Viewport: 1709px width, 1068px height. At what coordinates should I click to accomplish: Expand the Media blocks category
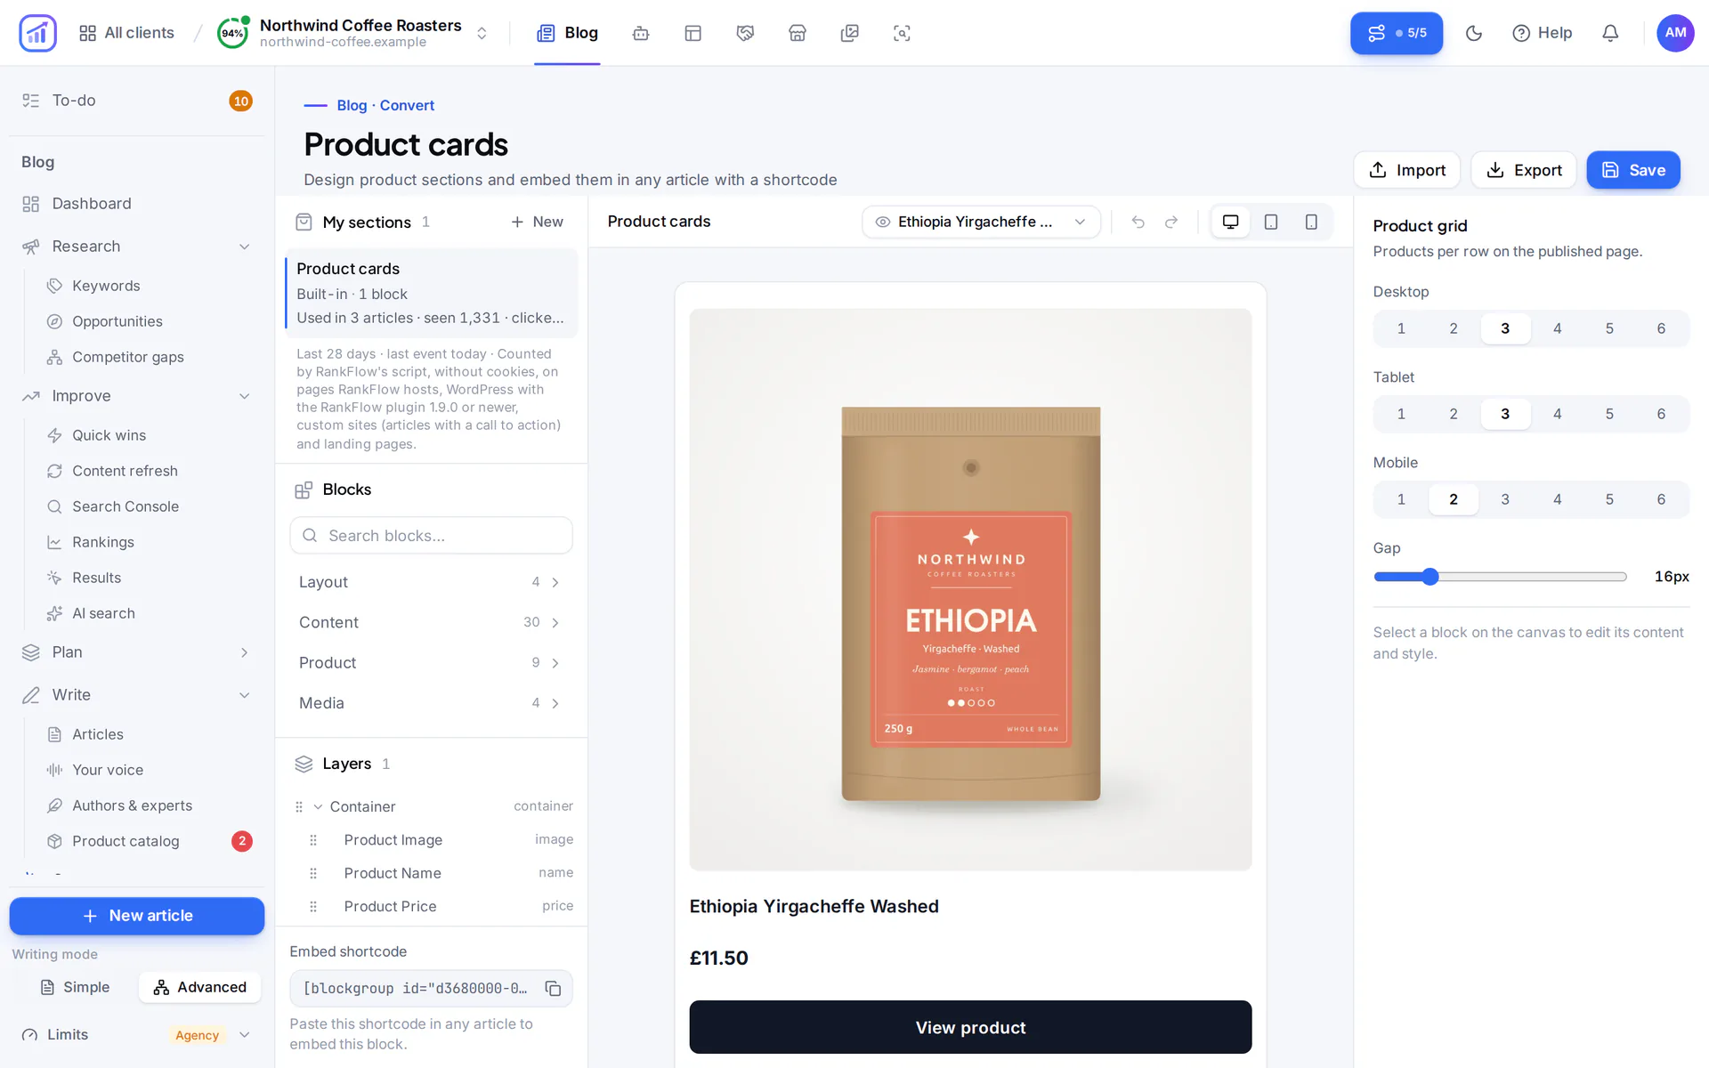(x=431, y=703)
